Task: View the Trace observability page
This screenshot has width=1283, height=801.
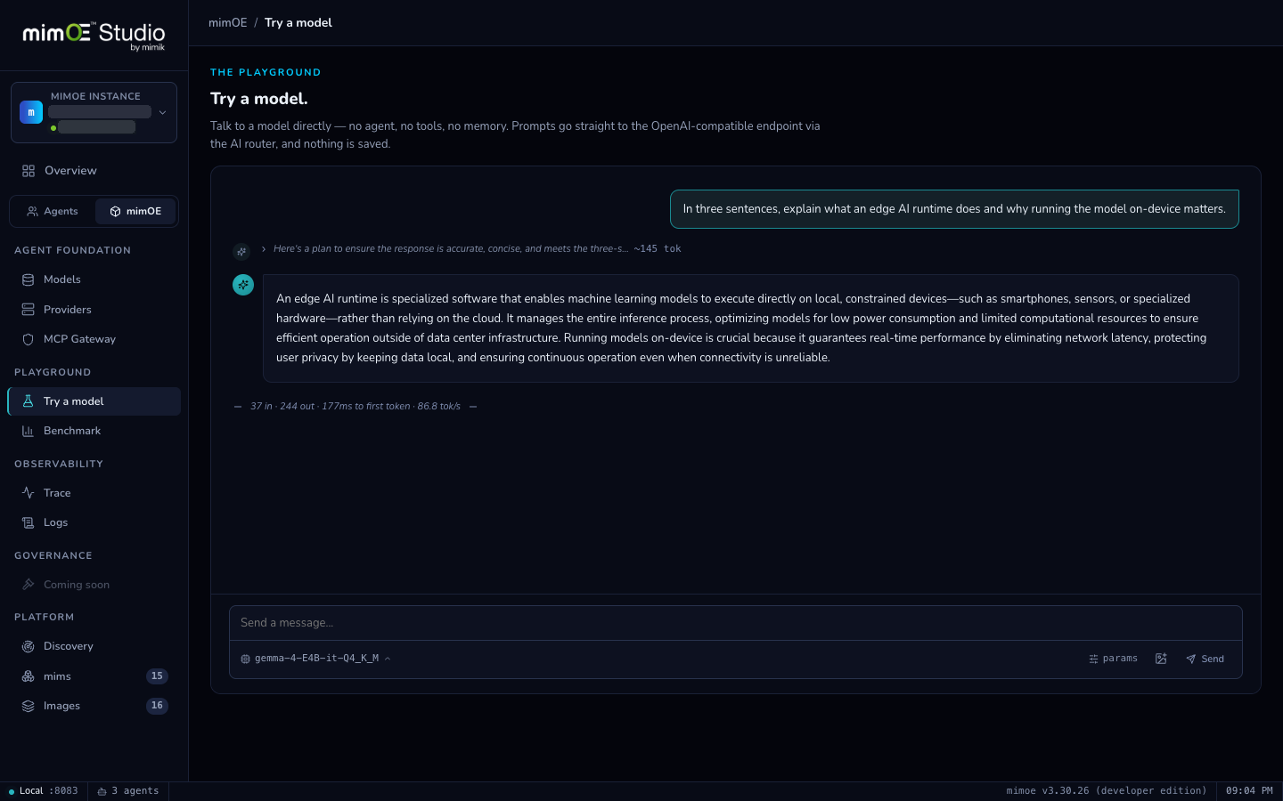Action: click(x=94, y=493)
